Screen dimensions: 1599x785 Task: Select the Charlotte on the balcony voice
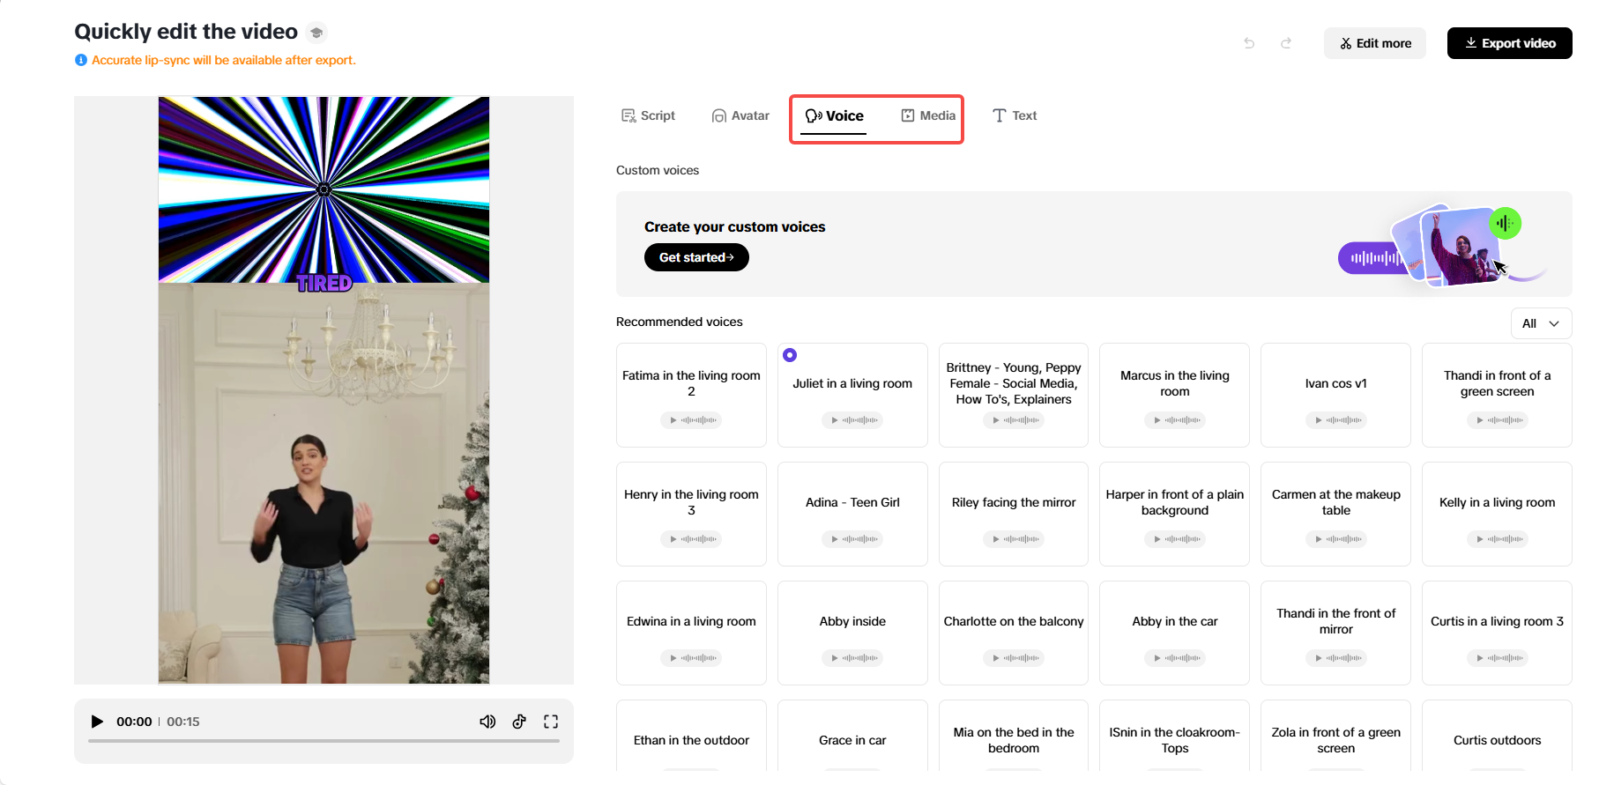(1014, 633)
